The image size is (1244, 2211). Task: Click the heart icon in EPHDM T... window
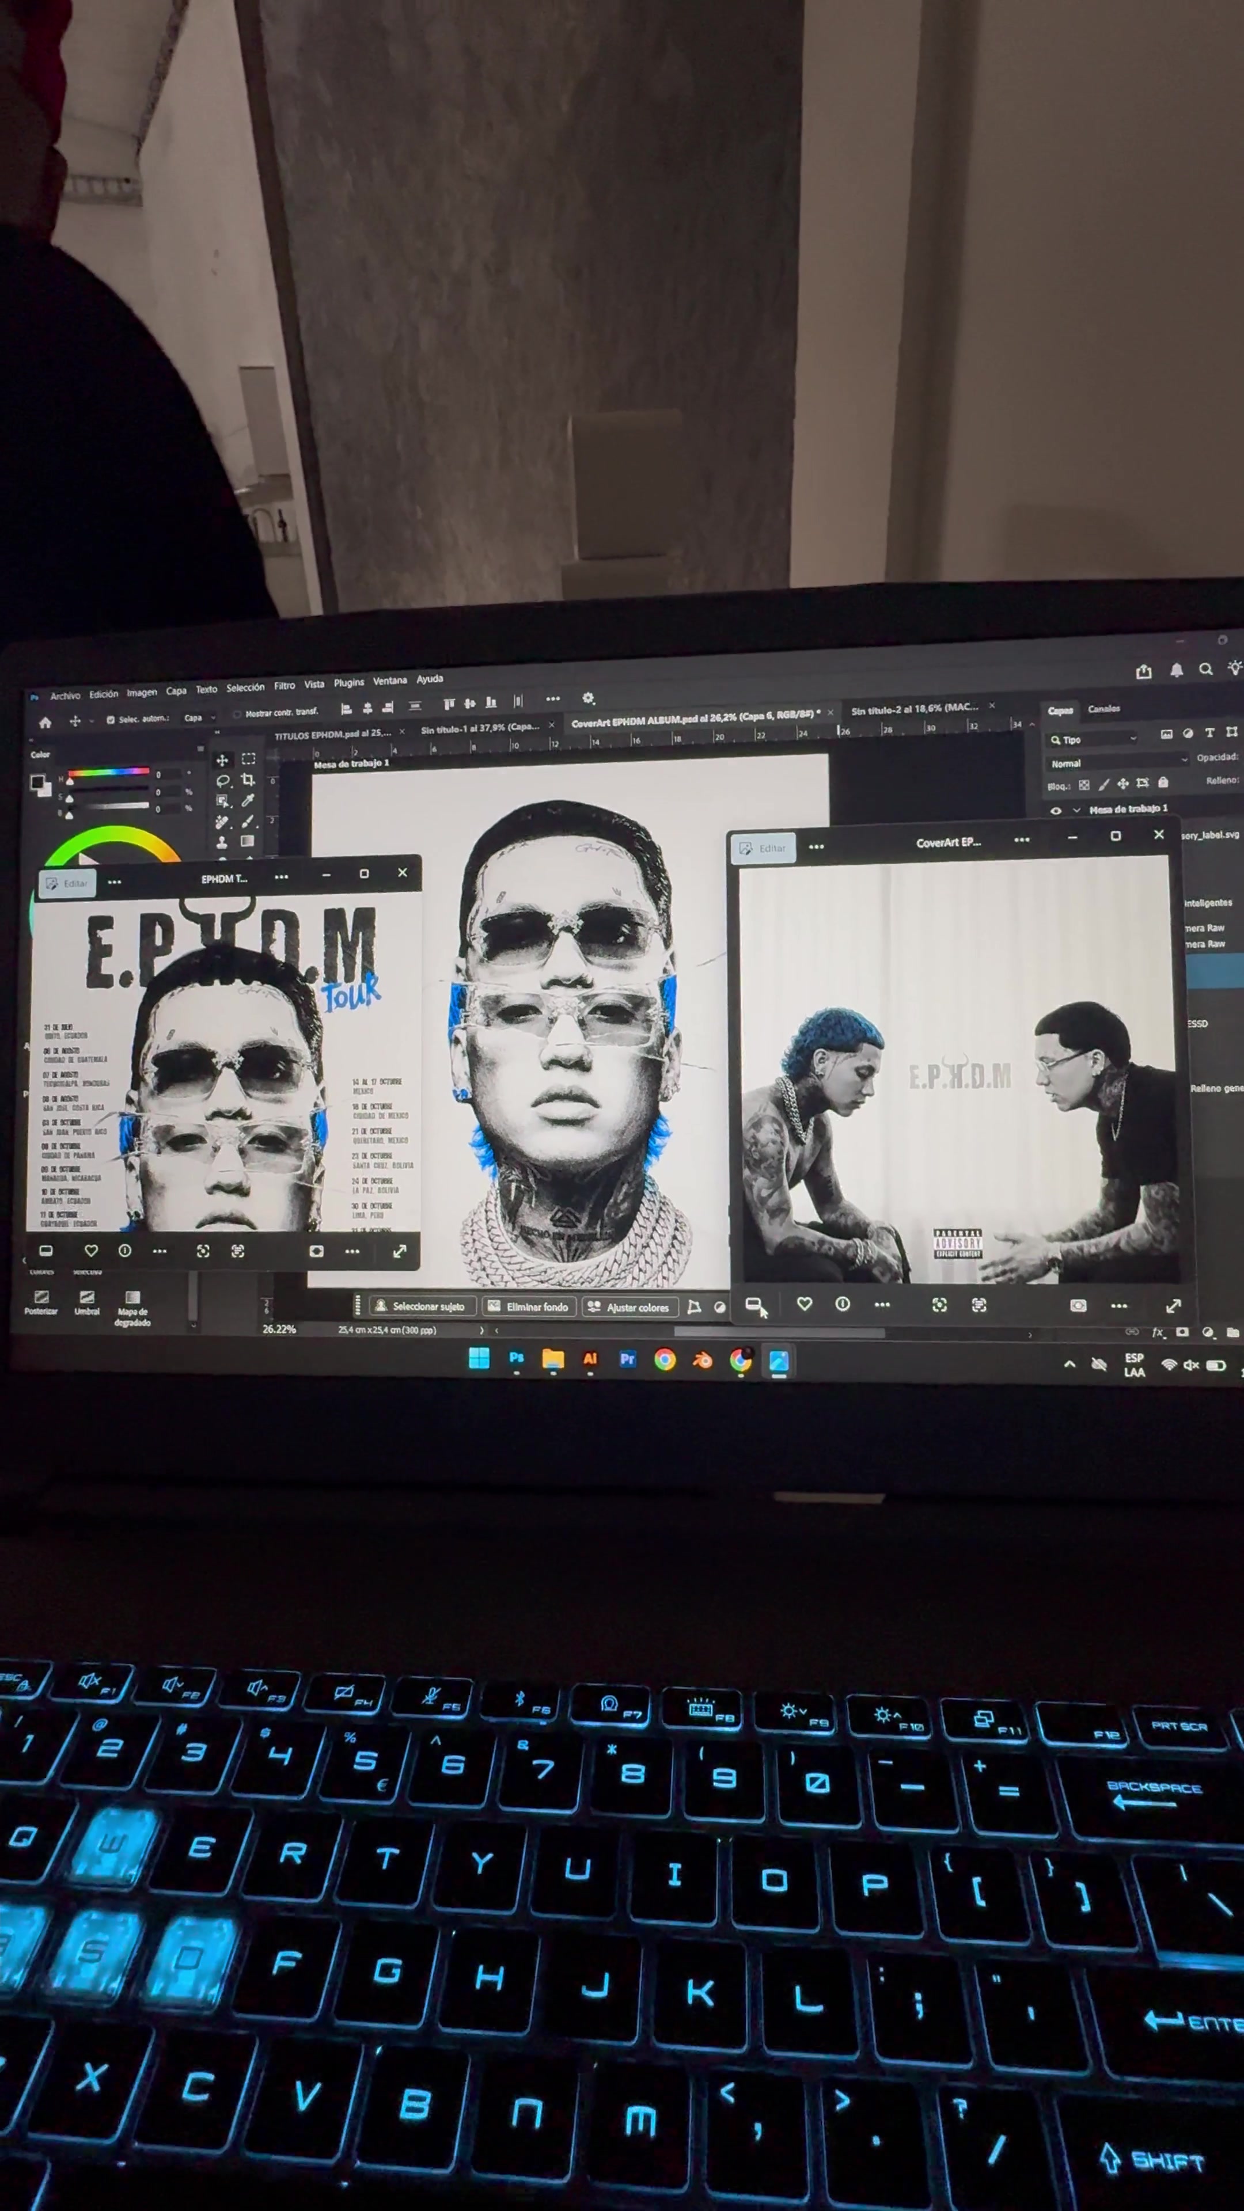click(x=91, y=1251)
